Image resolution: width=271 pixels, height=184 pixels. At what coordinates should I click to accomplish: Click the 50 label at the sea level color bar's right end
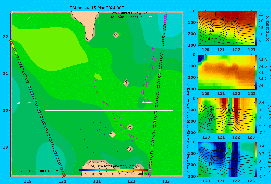click(x=147, y=174)
